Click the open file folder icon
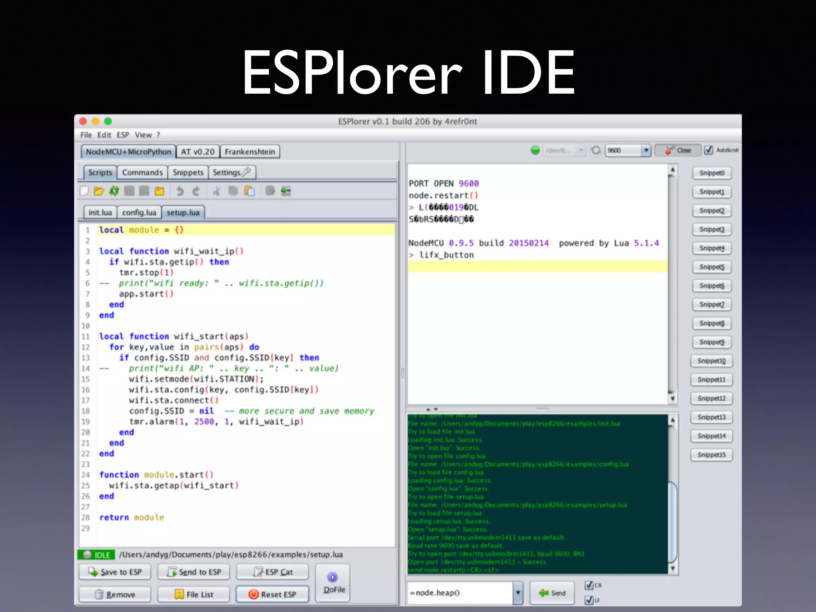The height and width of the screenshot is (612, 816). (99, 191)
